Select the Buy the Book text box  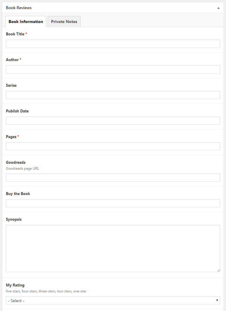point(113,203)
